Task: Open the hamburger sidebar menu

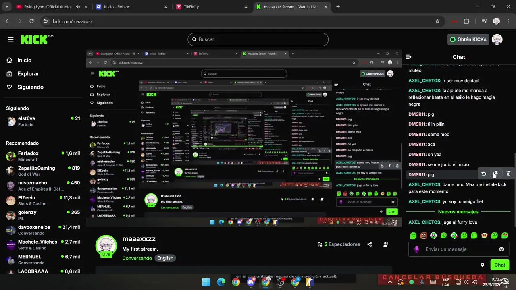Action: tap(10, 39)
